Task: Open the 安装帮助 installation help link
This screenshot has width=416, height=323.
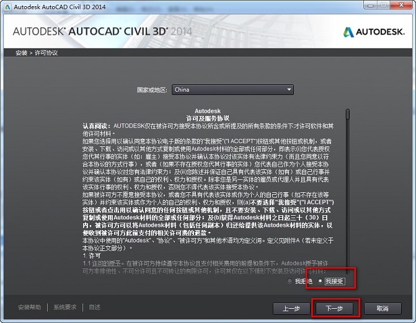Action: coord(30,308)
